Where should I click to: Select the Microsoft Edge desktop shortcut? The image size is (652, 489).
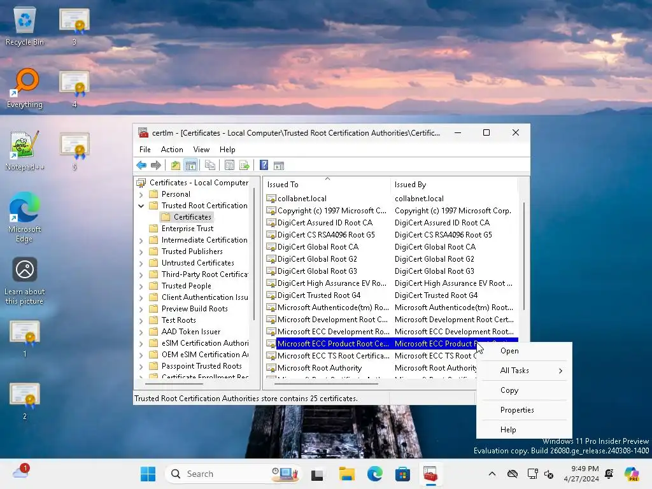pyautogui.click(x=25, y=218)
